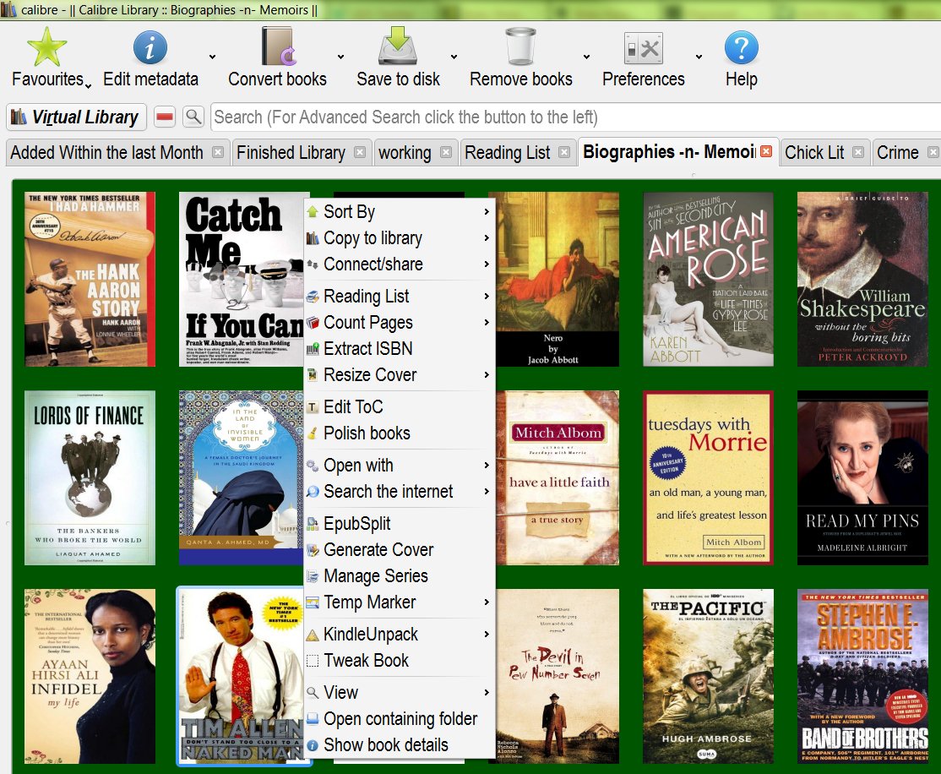
Task: Switch to the Reading List tab
Action: coord(507,153)
